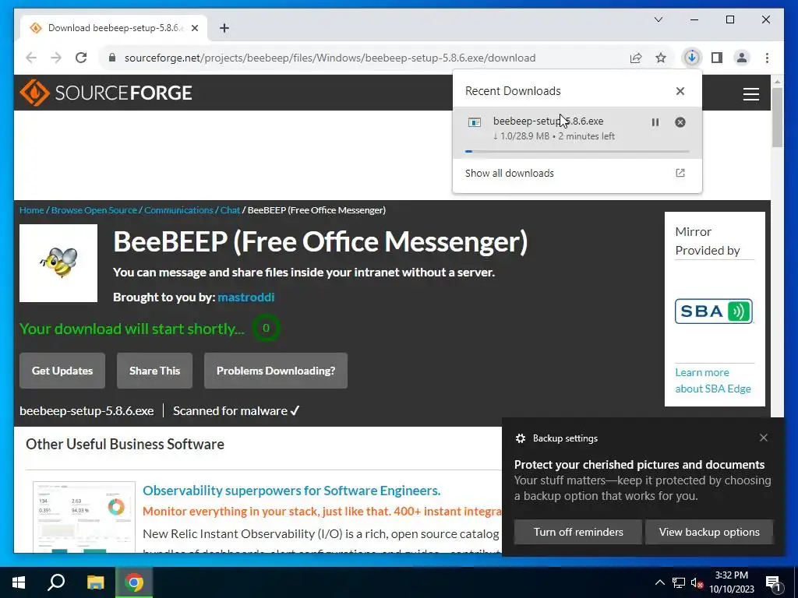This screenshot has width=798, height=598.
Task: Click the page vertical scrollbar thumb
Action: pyautogui.click(x=777, y=118)
